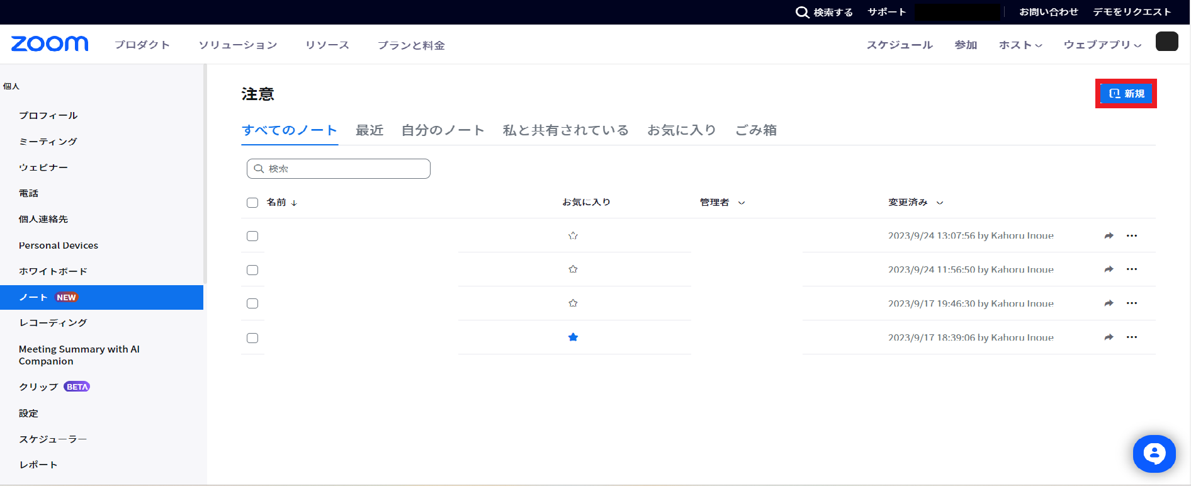Click the 検索する magnifier in top bar
Screen dimensions: 1191x486
pos(802,12)
